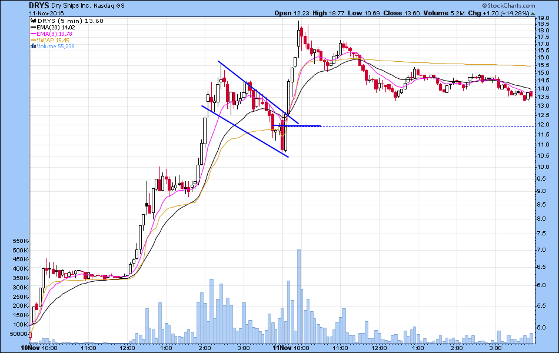Click the Chg +1.70 (+14.29%) value

click(499, 13)
